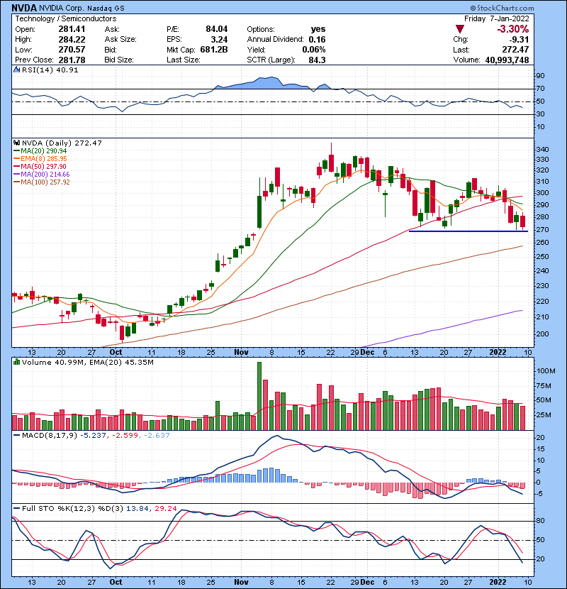The image size is (567, 589).
Task: Click the 'Oct' label on price chart axis
Action: (116, 352)
